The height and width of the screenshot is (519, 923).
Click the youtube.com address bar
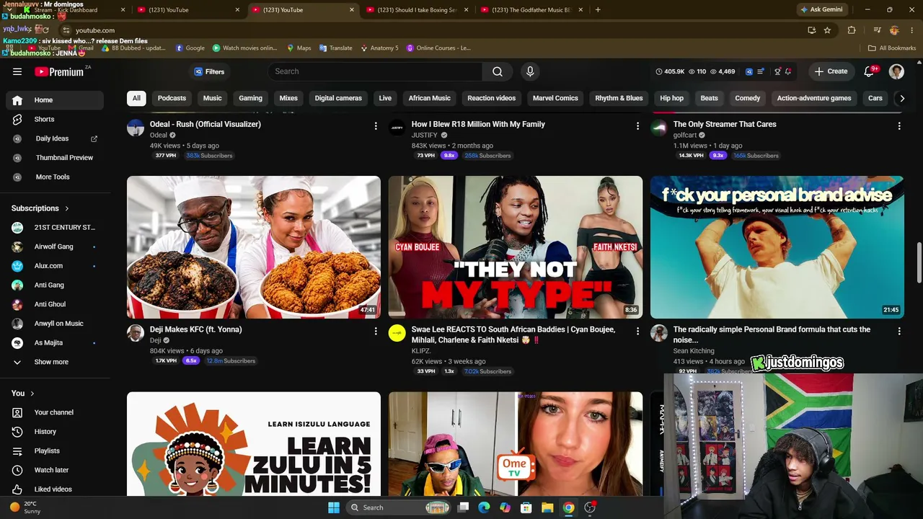[433, 30]
